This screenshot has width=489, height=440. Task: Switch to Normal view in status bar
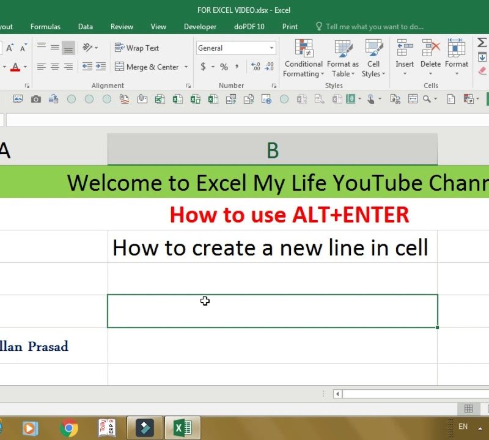pyautogui.click(x=468, y=408)
